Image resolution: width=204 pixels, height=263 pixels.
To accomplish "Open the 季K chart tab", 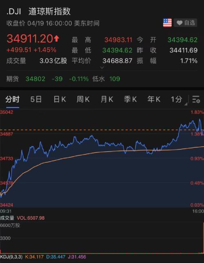I will pyautogui.click(x=131, y=99).
